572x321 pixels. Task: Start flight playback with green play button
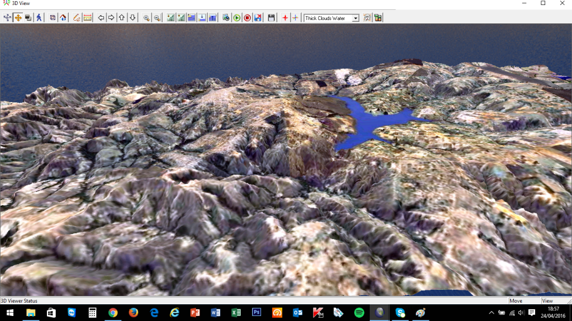237,18
